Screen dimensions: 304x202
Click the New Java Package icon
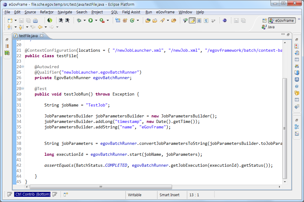[125, 20]
